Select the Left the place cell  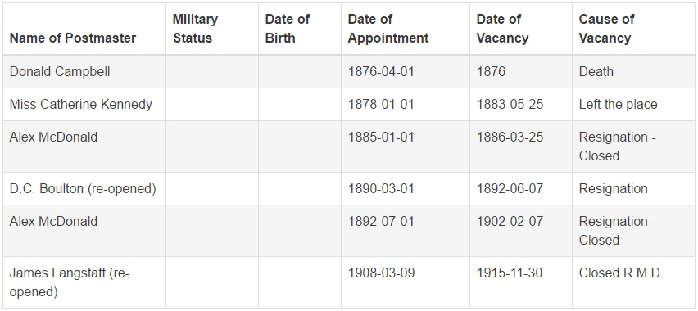(x=618, y=104)
